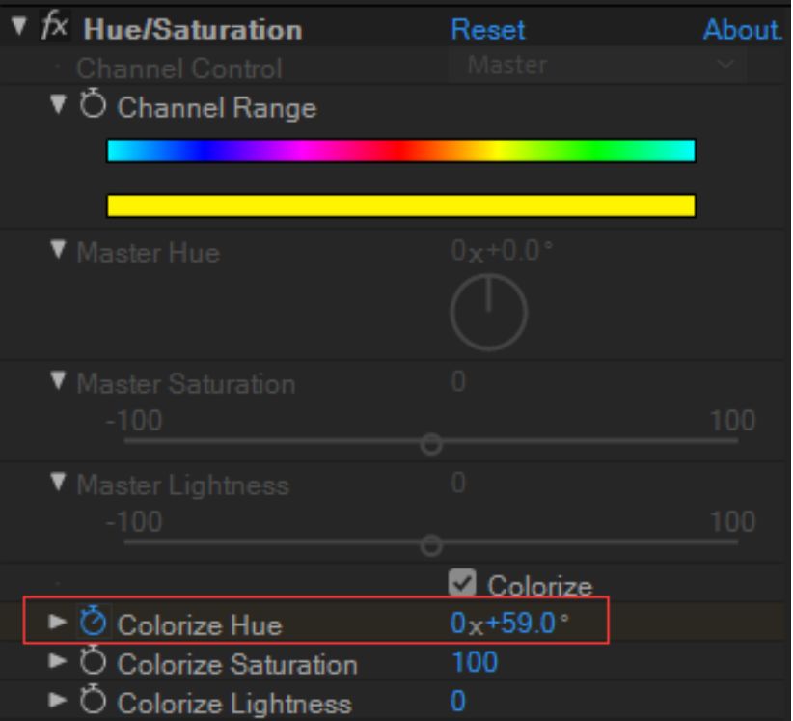Collapse the Channel Range section
The width and height of the screenshot is (793, 721).
(x=61, y=106)
